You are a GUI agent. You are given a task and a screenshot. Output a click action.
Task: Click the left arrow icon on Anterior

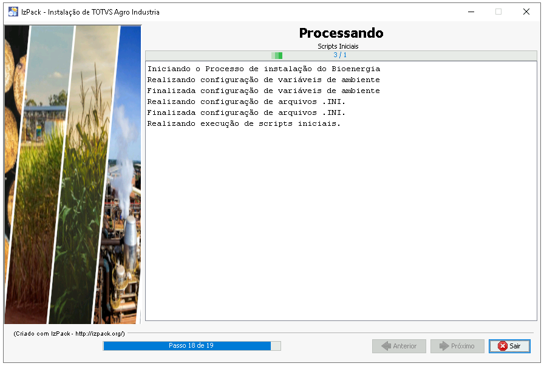(386, 346)
